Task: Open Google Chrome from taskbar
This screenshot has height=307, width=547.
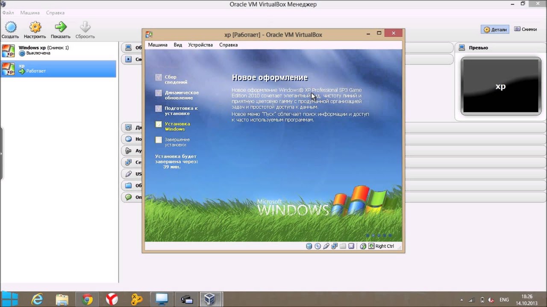Action: (87, 299)
